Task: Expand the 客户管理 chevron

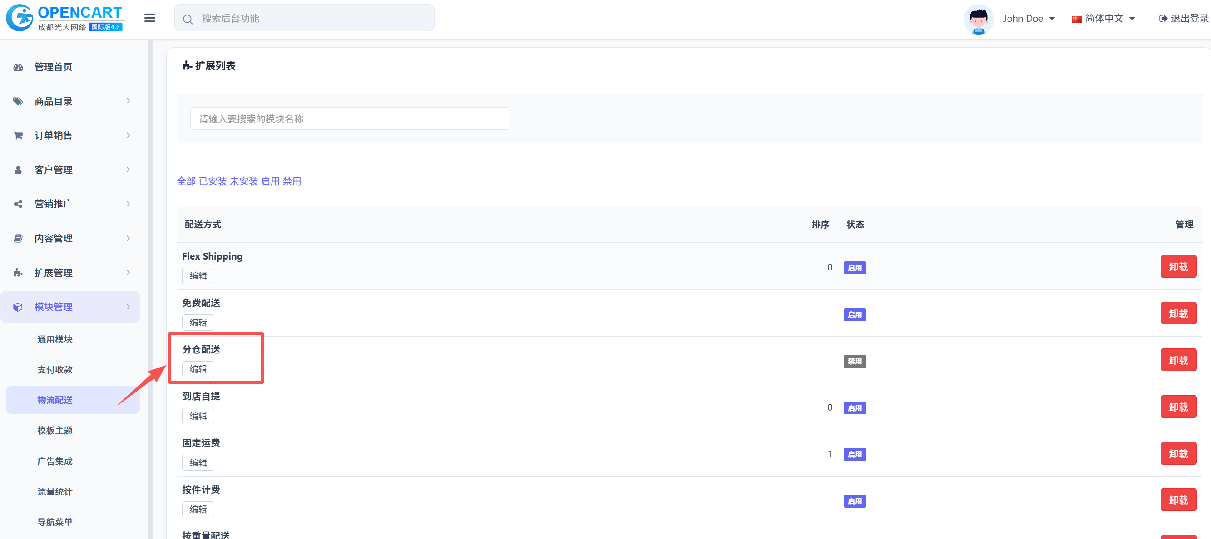Action: click(x=128, y=170)
